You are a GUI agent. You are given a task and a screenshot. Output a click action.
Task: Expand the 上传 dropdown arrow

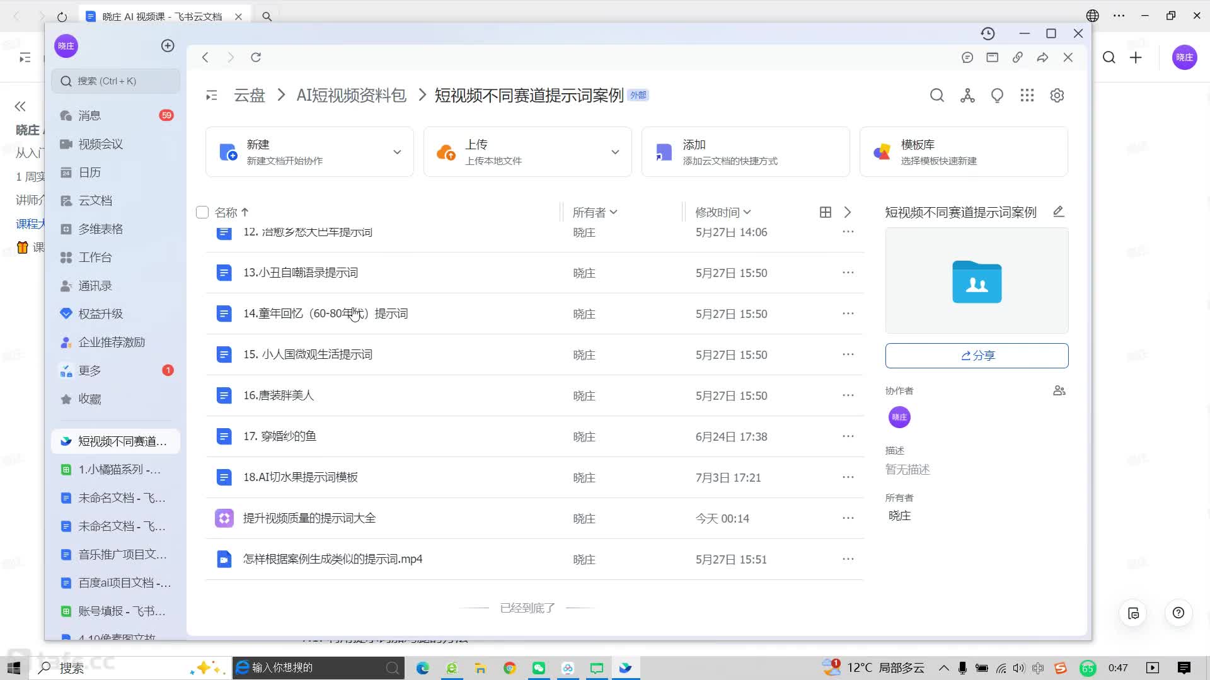point(615,152)
